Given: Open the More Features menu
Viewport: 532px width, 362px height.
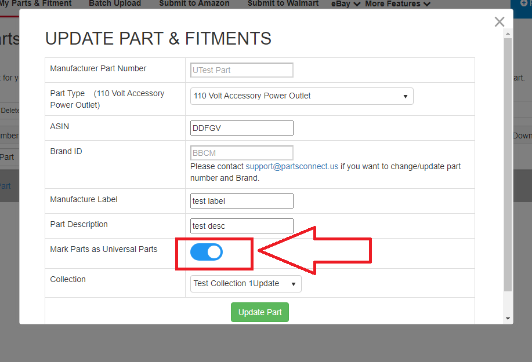Looking at the screenshot, I should [x=397, y=4].
